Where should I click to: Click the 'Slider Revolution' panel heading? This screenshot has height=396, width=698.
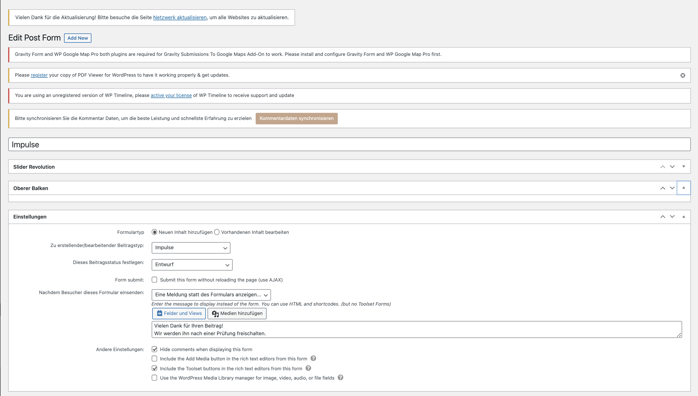34,167
